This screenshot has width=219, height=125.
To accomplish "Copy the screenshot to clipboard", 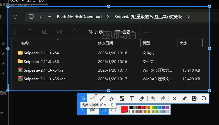I will click(204, 98).
